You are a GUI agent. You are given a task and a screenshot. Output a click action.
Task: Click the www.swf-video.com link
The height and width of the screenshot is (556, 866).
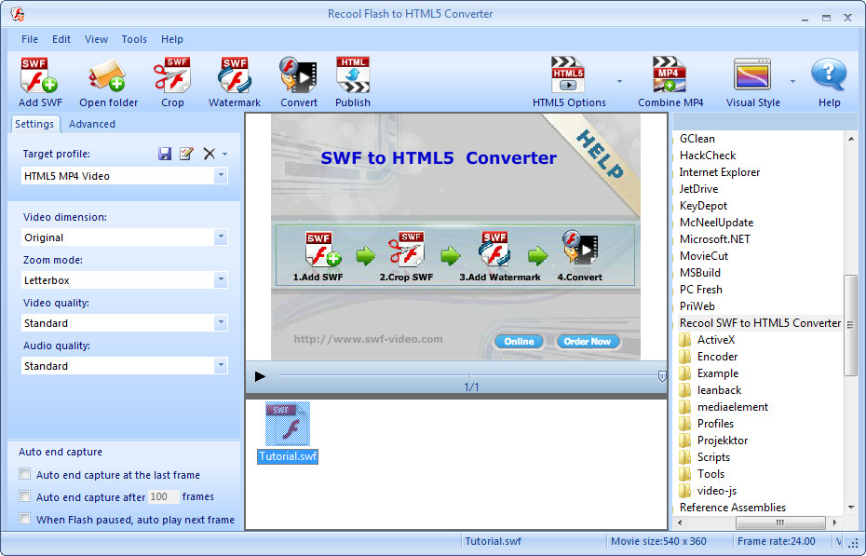368,339
